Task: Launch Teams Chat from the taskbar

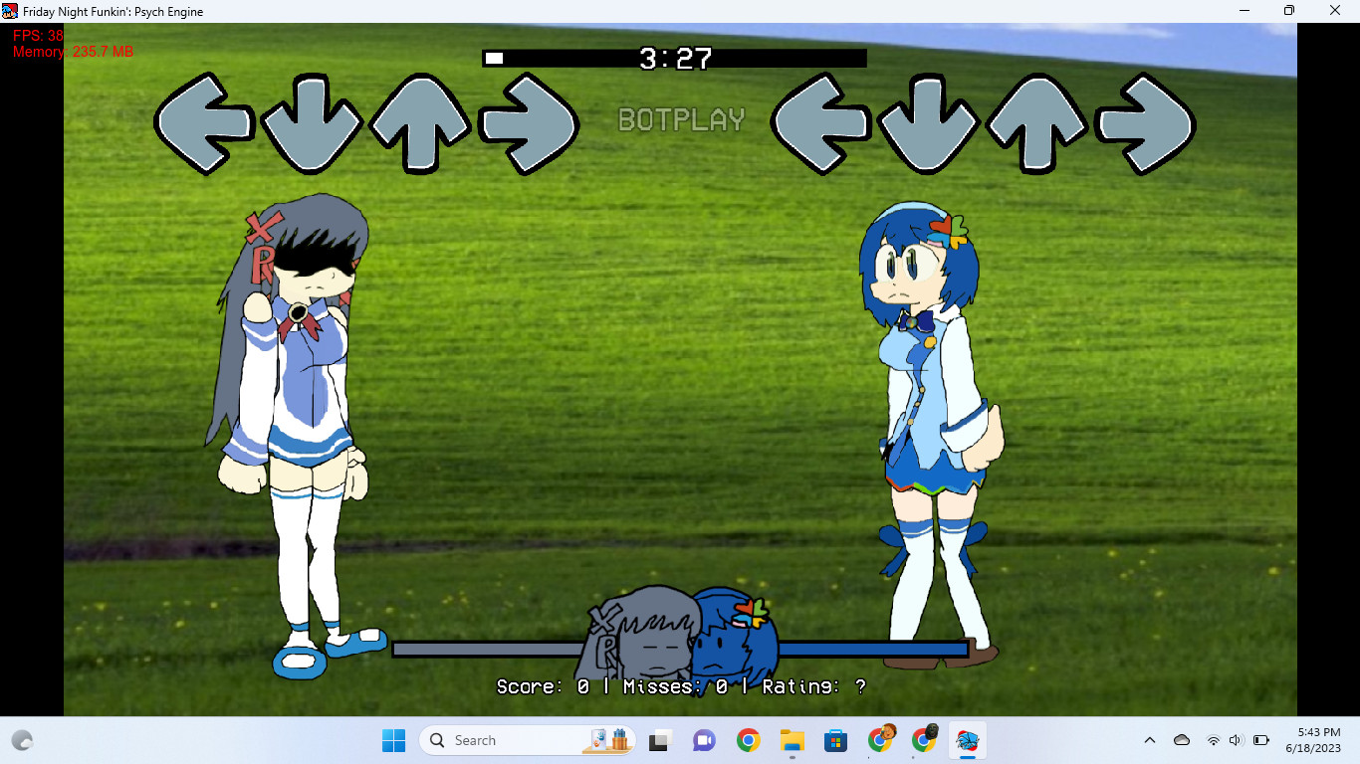Action: 704,740
